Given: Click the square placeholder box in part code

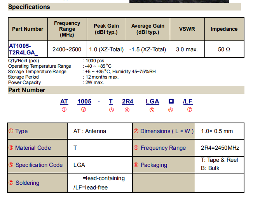Looking at the screenshot, I should [171, 102].
